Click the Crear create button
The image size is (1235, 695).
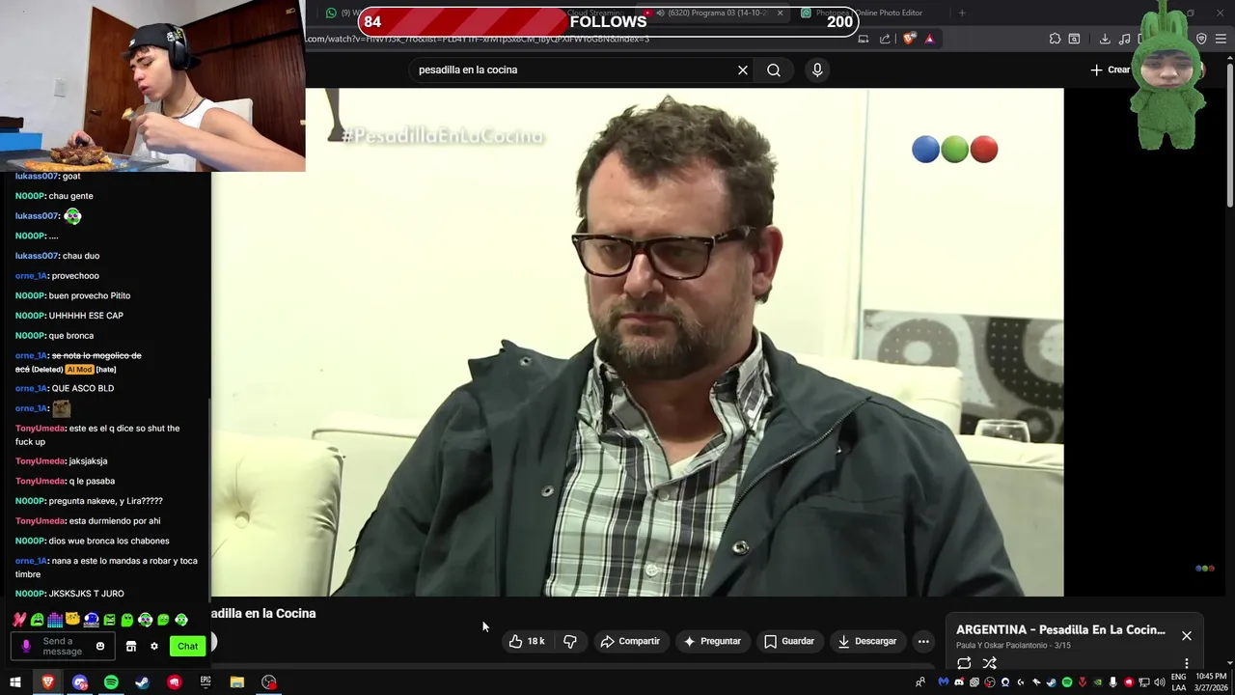point(1111,69)
